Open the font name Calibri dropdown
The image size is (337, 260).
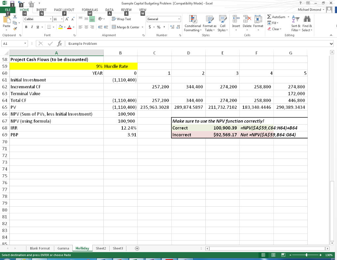[51, 19]
